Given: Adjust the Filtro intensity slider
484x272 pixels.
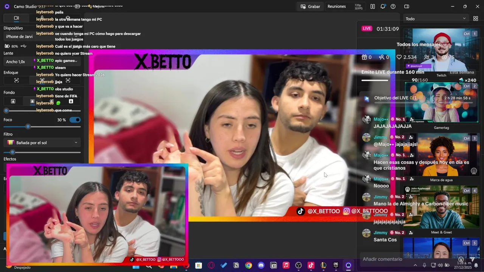Looking at the screenshot, I should coord(42,152).
